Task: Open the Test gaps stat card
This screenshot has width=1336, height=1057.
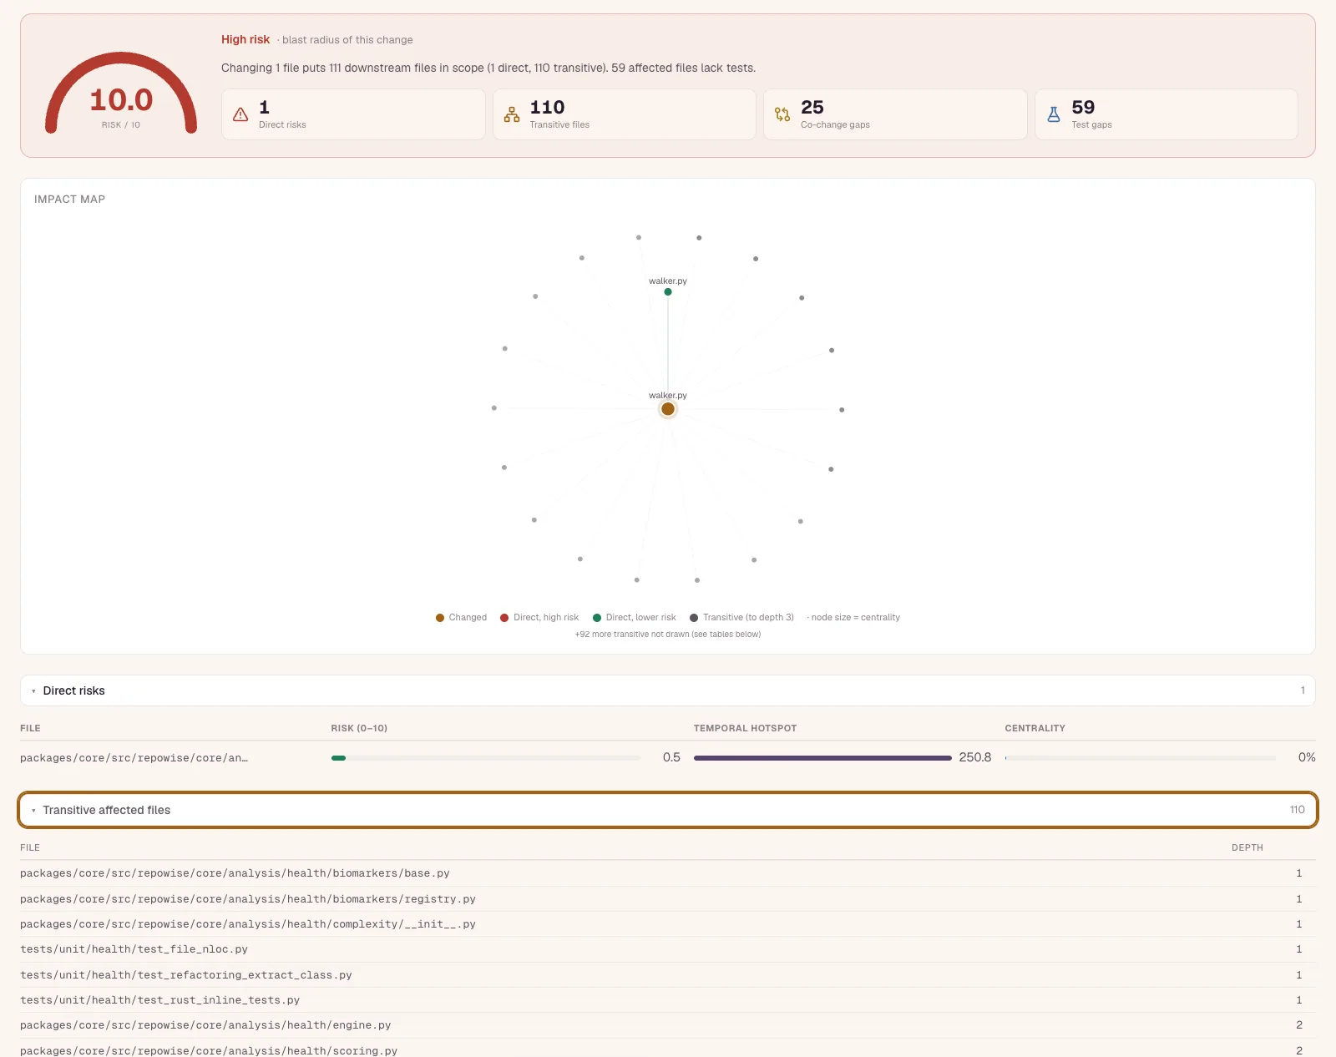Action: click(x=1166, y=114)
